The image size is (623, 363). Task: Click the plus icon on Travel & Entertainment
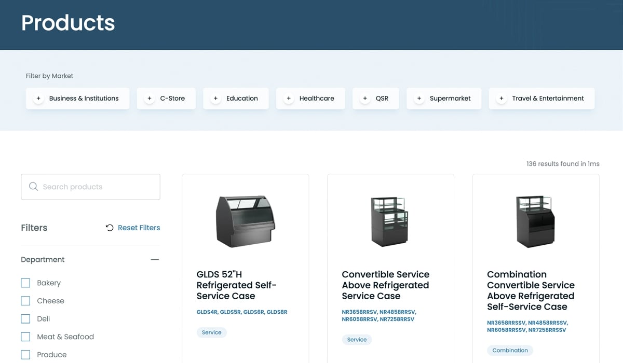coord(501,99)
